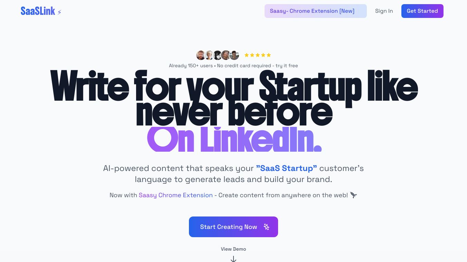Open the SaaSLink home logo
The image size is (467, 262).
coord(38,11)
